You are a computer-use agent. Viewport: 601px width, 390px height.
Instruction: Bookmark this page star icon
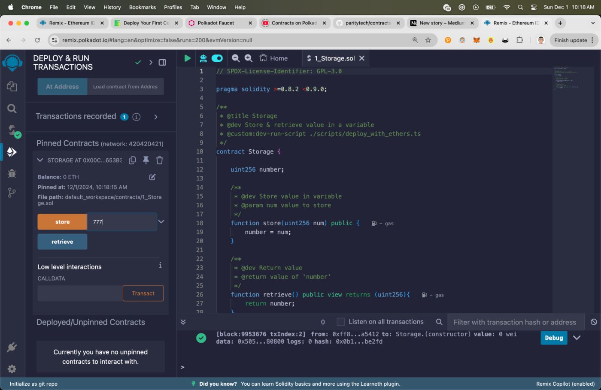click(x=428, y=40)
